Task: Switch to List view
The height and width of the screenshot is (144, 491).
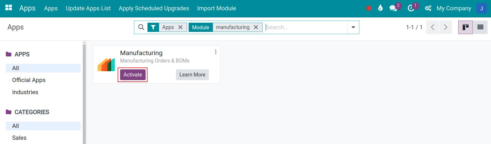Action: pos(480,27)
